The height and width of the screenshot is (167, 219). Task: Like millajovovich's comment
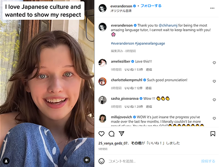pos(214,118)
